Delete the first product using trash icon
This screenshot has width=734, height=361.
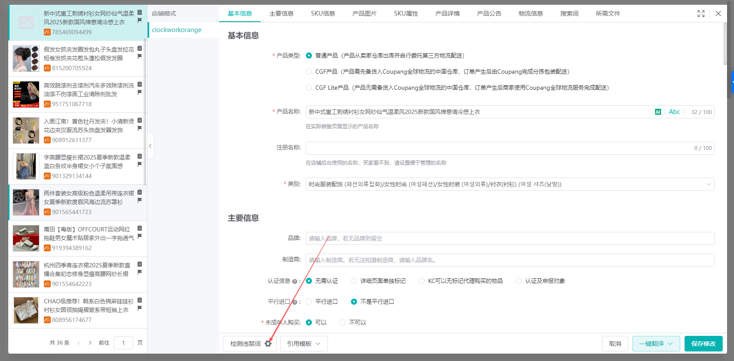pos(140,12)
